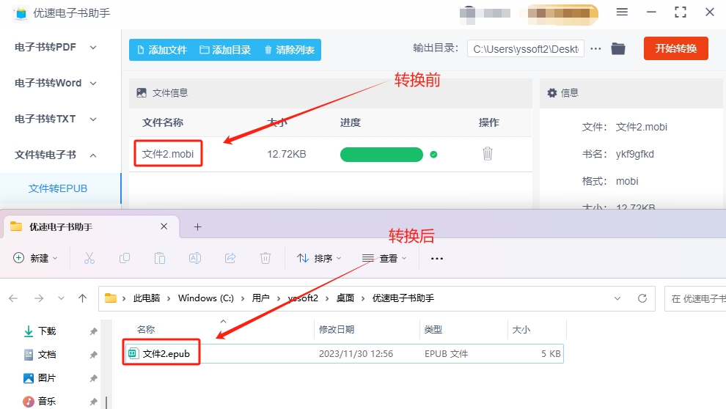The width and height of the screenshot is (726, 409).
Task: Go back in Explorer navigation
Action: point(13,298)
